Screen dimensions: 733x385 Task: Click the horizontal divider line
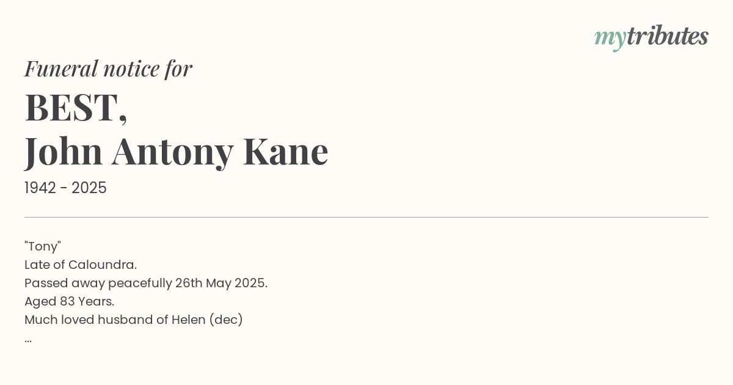(x=366, y=217)
